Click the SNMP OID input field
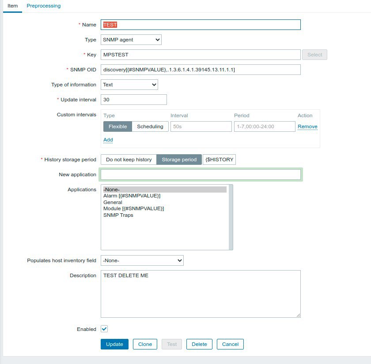Screen dimensions: 371x364 201,70
